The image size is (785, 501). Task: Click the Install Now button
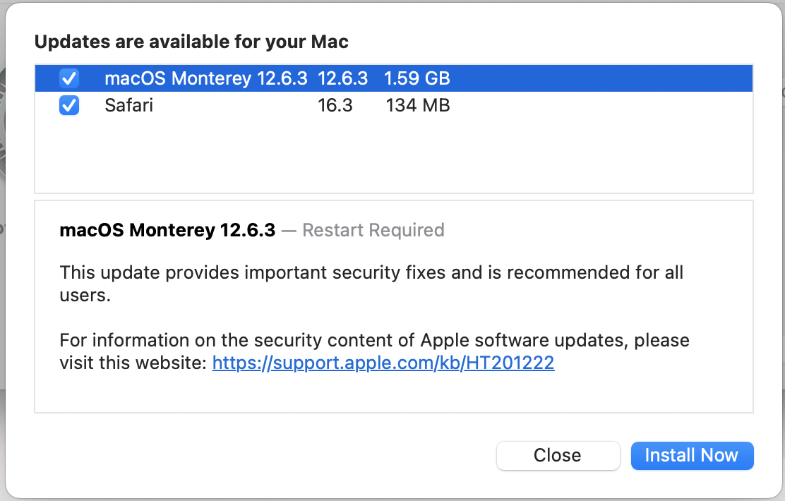(692, 456)
